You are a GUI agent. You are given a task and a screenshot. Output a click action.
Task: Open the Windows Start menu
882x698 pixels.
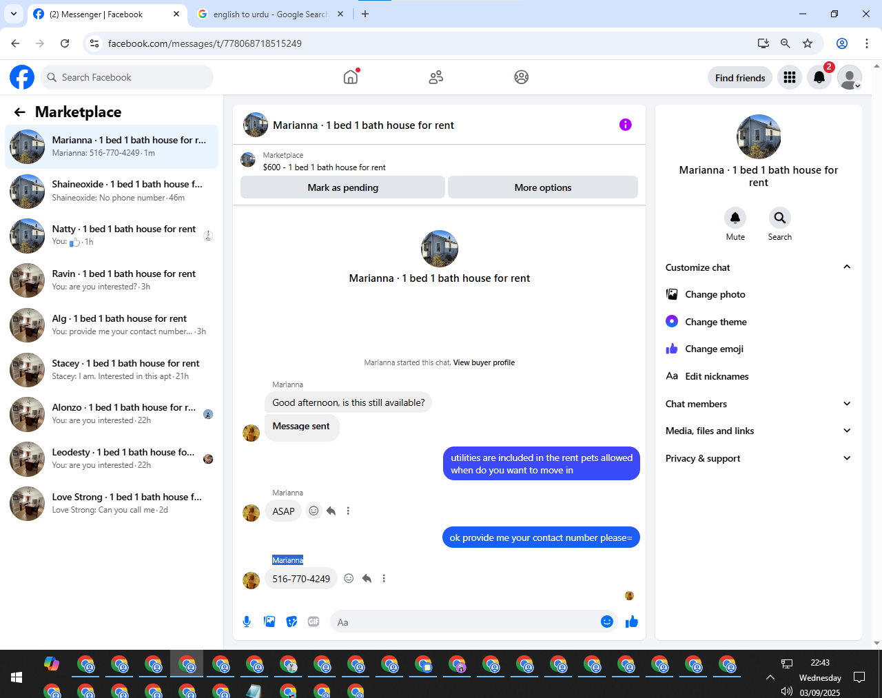click(x=17, y=677)
